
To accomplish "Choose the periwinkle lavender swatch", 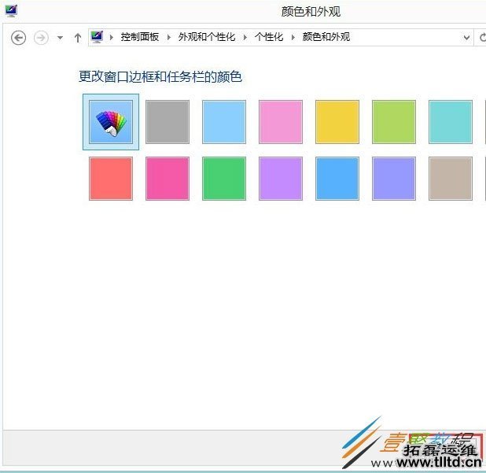I will point(394,179).
